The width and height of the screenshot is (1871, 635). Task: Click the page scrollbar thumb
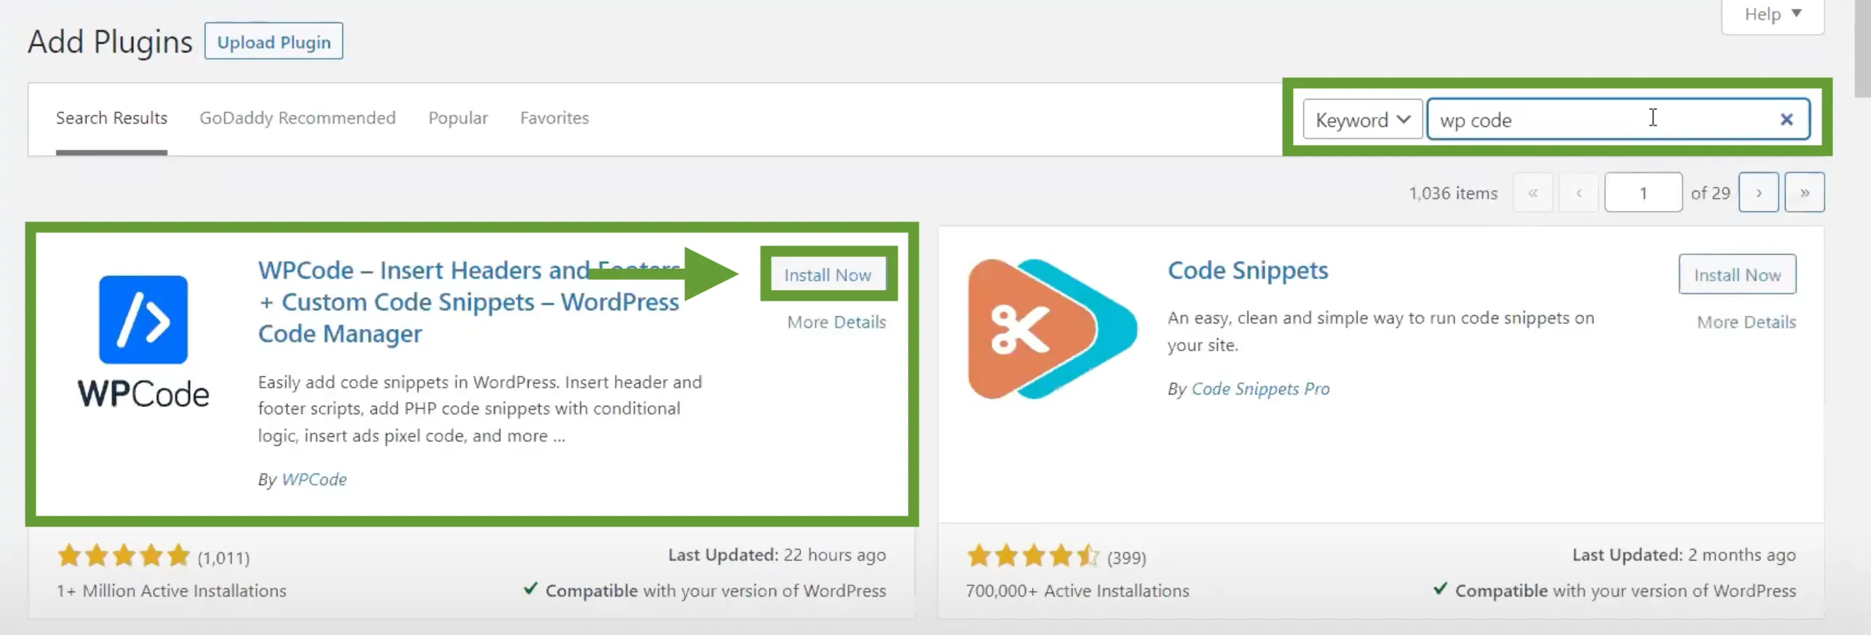click(x=1862, y=48)
